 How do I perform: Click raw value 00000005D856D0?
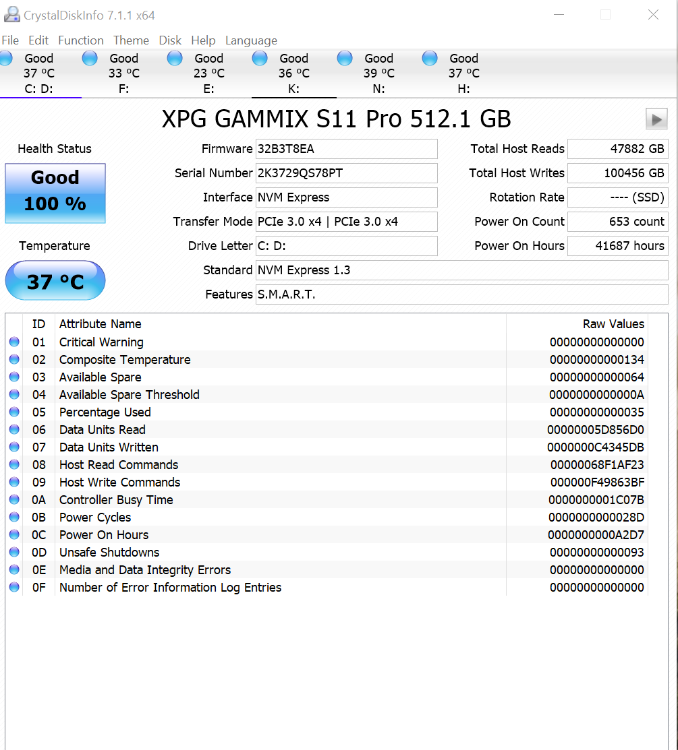pyautogui.click(x=596, y=430)
